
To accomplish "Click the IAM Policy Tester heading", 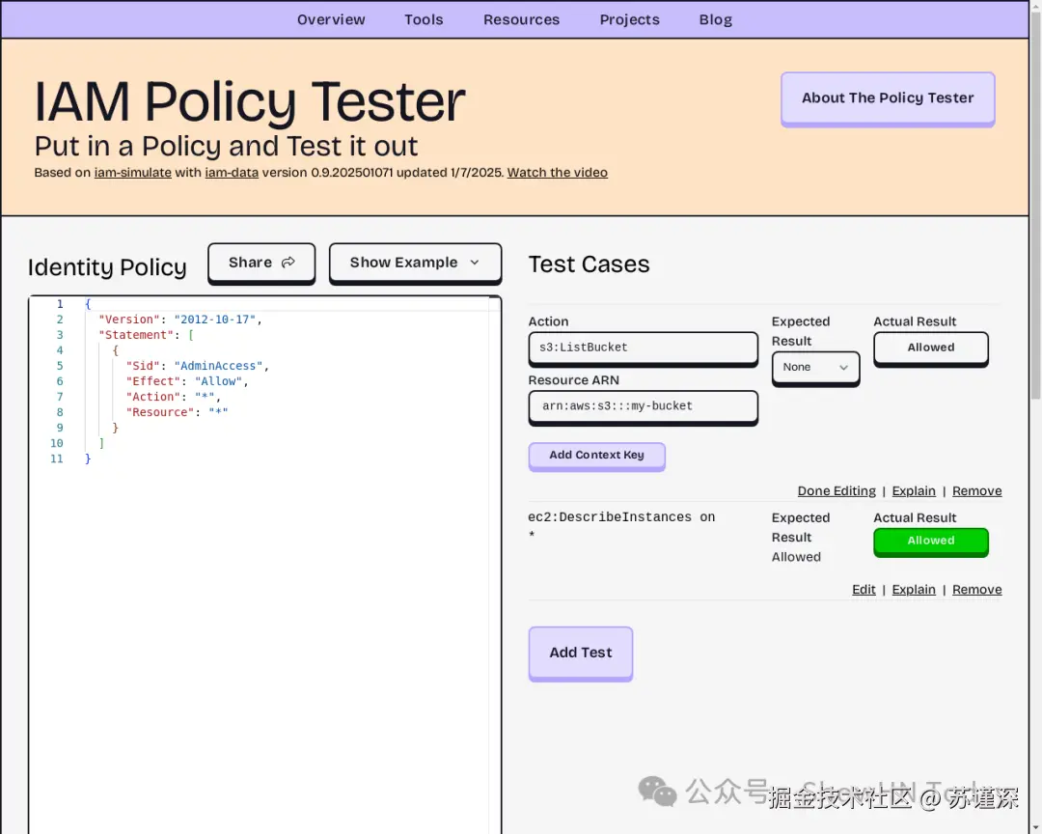I will point(250,101).
